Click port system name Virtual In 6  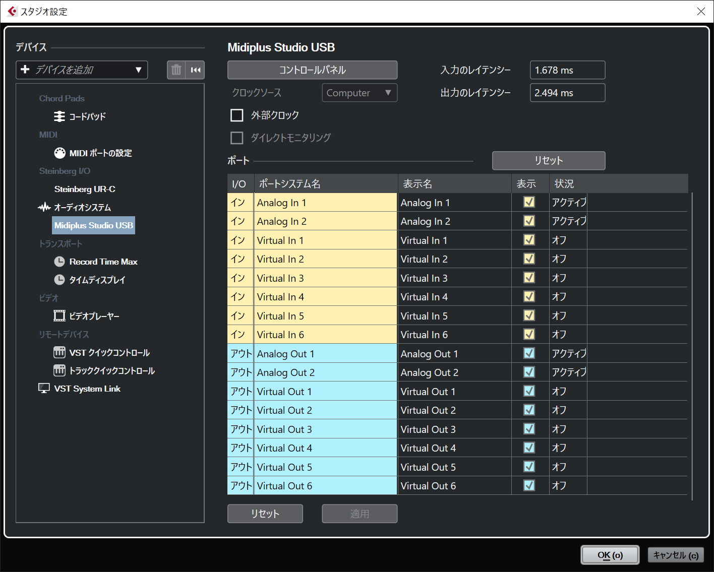(x=326, y=335)
